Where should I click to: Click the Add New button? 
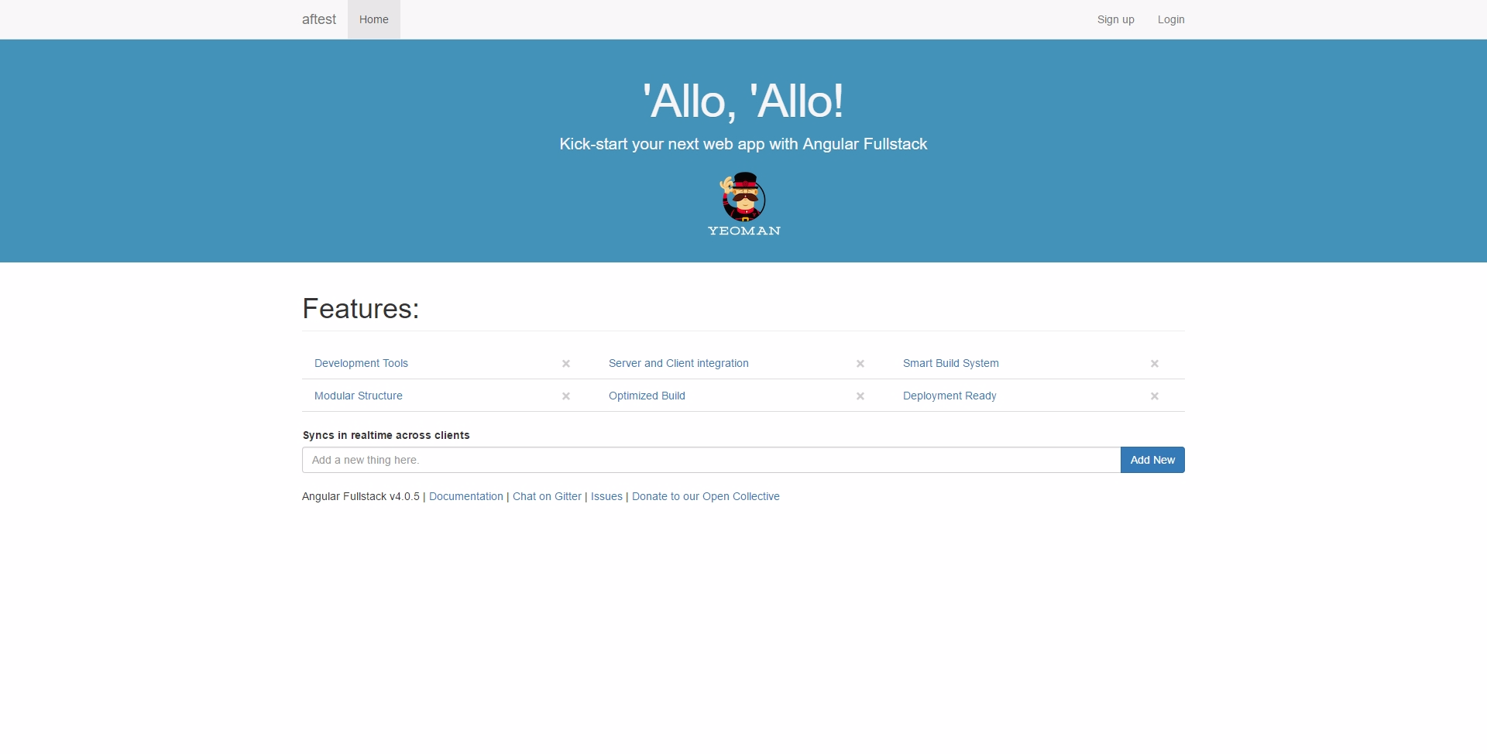[x=1152, y=459]
